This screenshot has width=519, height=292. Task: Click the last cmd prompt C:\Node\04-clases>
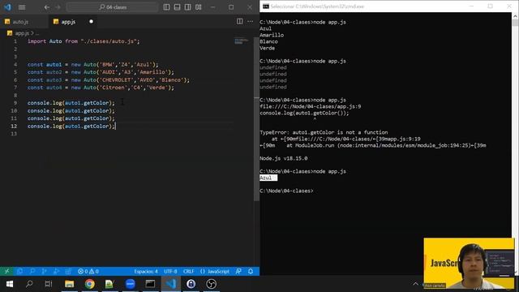click(x=286, y=191)
